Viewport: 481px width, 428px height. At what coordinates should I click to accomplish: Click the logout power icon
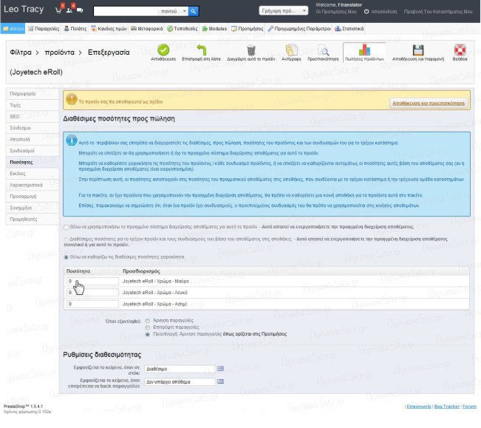pos(366,12)
